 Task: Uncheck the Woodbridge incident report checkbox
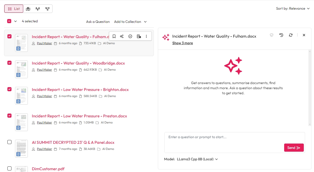pos(9,63)
